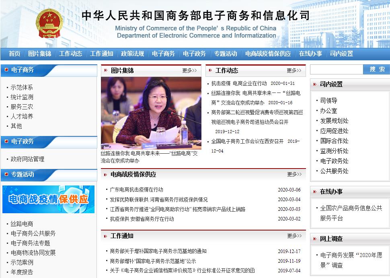Open the 抗击疫情 电商企业在行动 news item
This screenshot has width=390, height=278.
pyautogui.click(x=239, y=83)
